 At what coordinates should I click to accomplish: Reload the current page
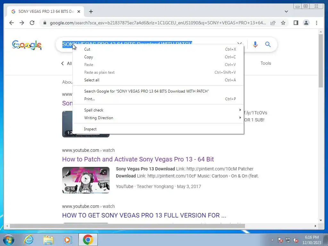pyautogui.click(x=32, y=23)
